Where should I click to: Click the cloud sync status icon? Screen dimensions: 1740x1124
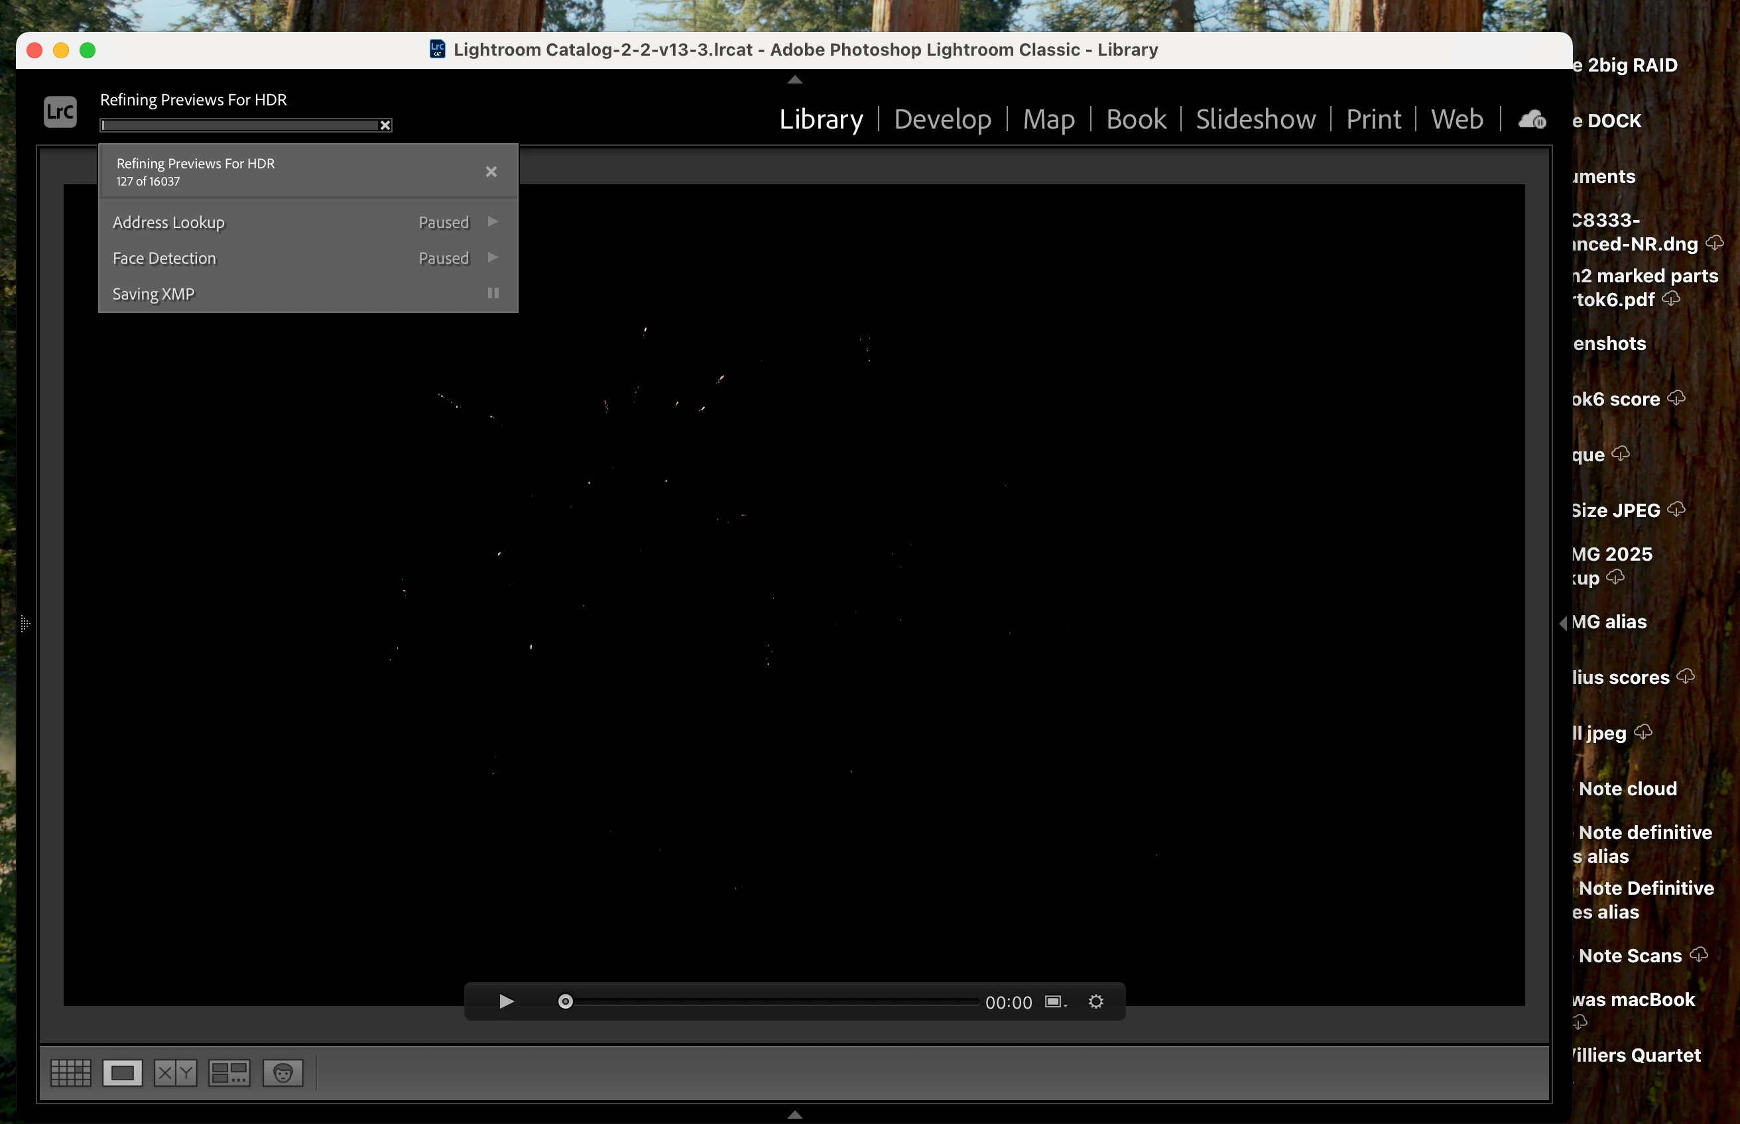[x=1532, y=119]
